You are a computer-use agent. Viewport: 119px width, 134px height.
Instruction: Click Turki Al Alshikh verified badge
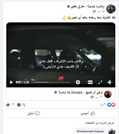55,92
